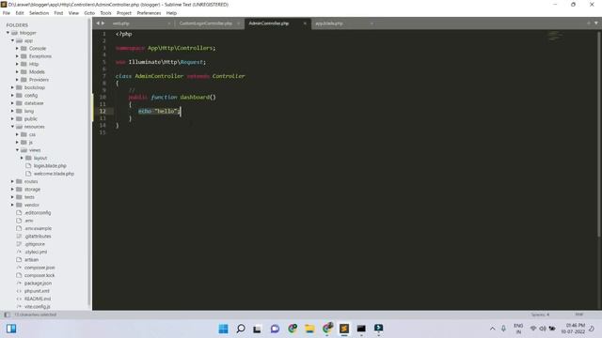This screenshot has height=338, width=602.
Task: Open the syntax selector in status bar
Action: tap(579, 315)
